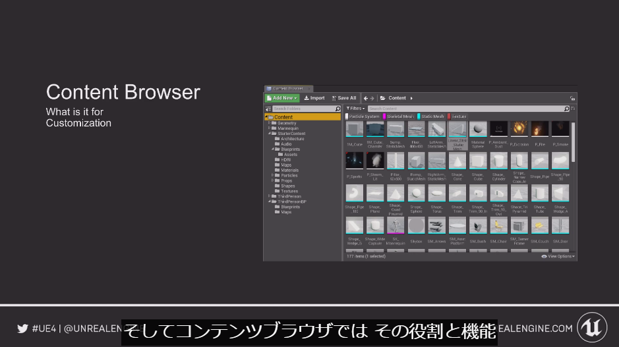Image resolution: width=619 pixels, height=347 pixels.
Task: Select the Content root folder
Action: pos(303,117)
